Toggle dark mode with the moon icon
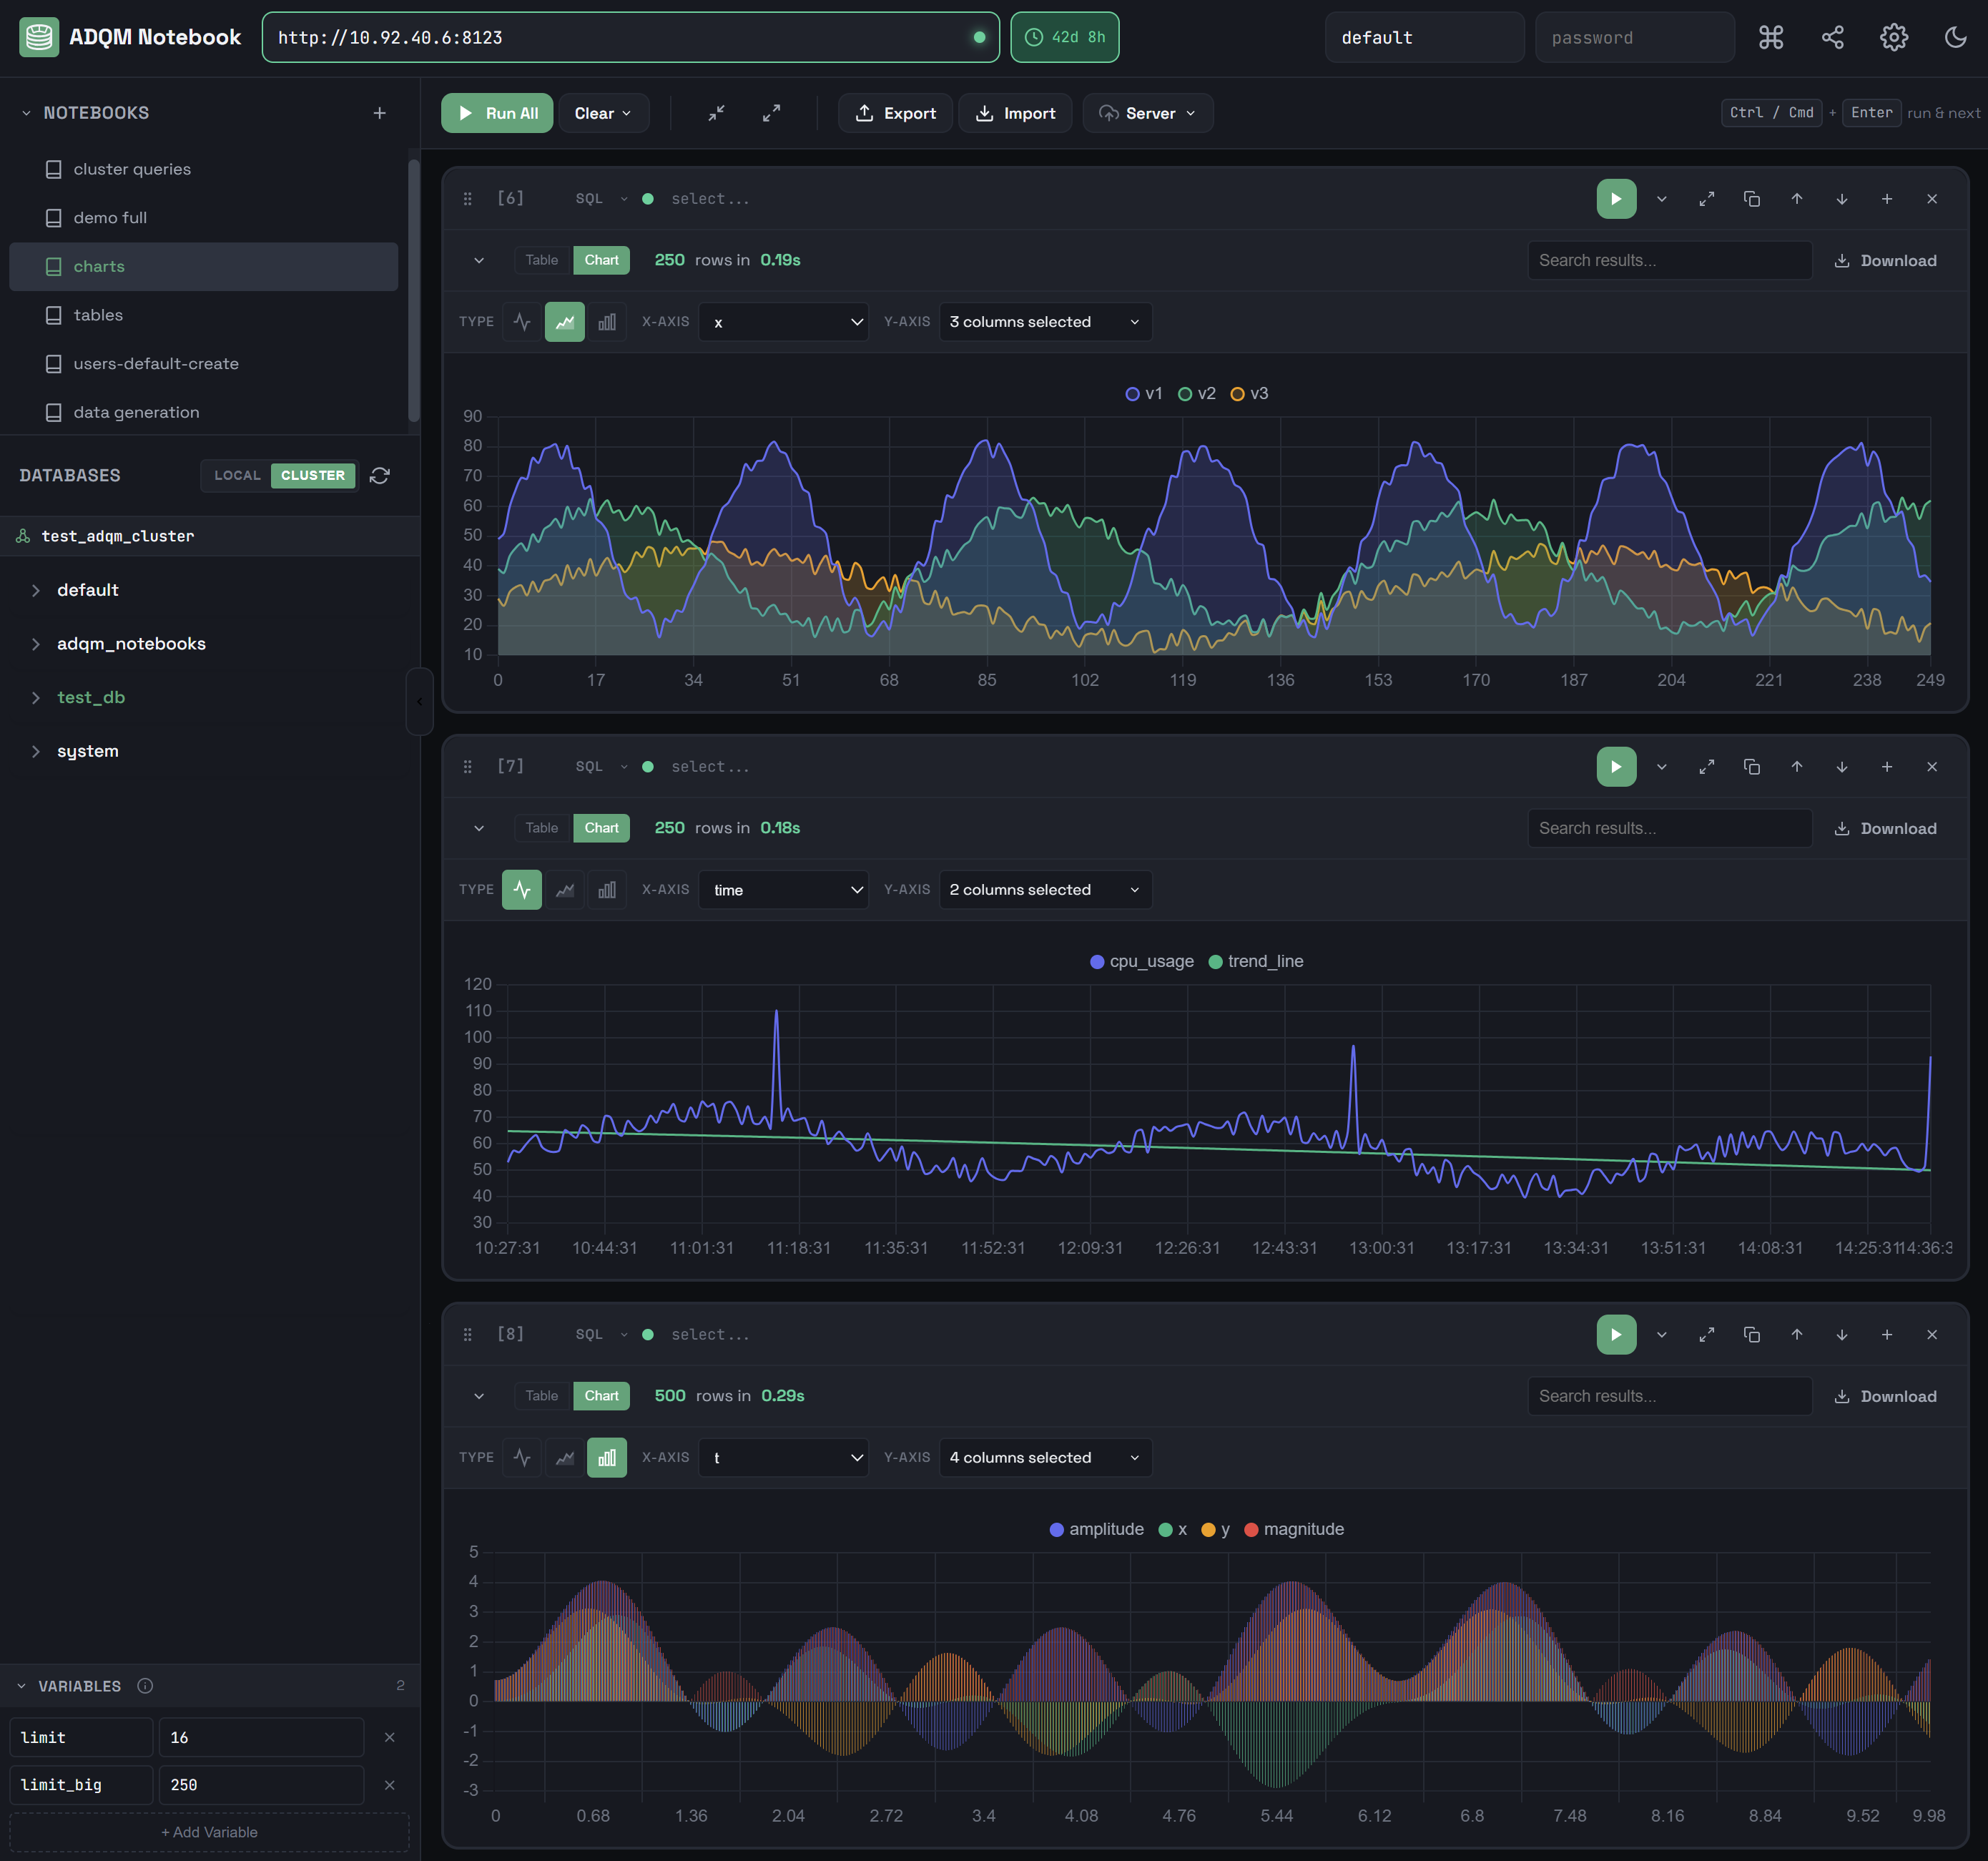This screenshot has width=1988, height=1861. 1957,37
